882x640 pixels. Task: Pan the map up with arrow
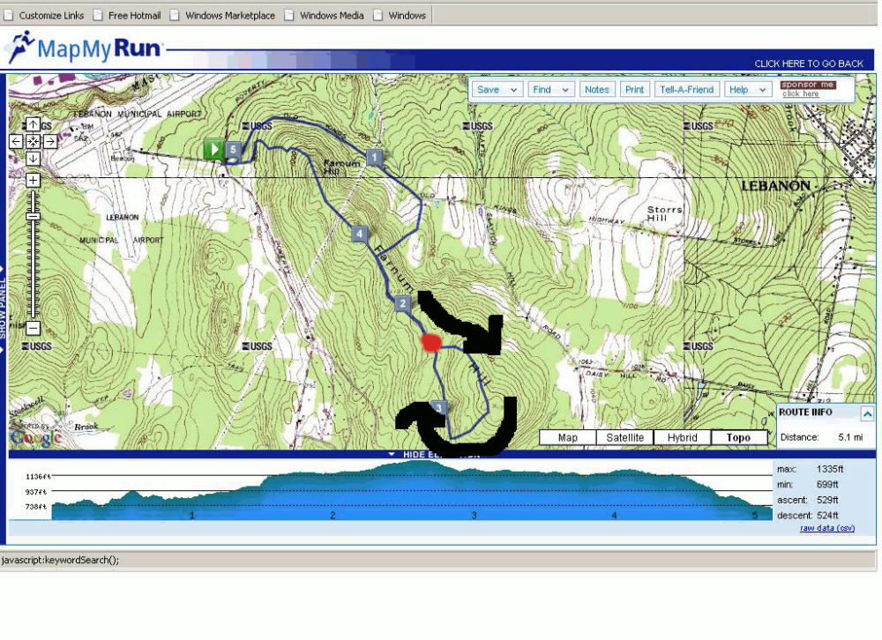(x=33, y=124)
